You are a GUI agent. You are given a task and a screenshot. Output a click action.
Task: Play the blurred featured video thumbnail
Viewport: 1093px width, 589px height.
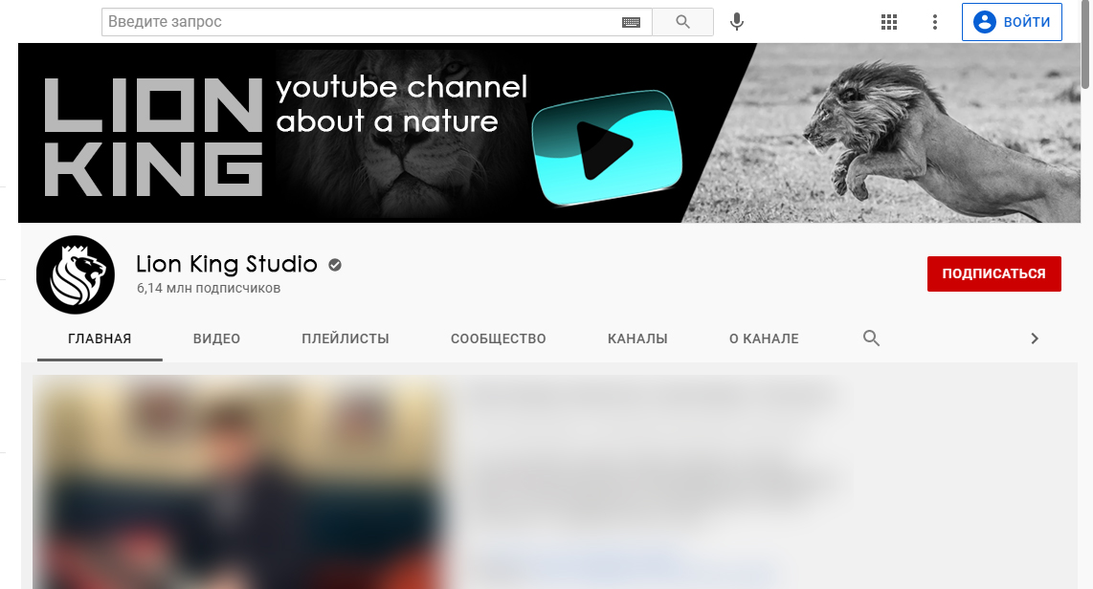pos(239,482)
